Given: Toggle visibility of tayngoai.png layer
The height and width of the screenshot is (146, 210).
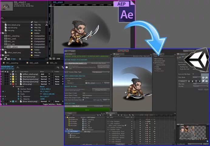Looking at the screenshot, I should click(1, 77).
